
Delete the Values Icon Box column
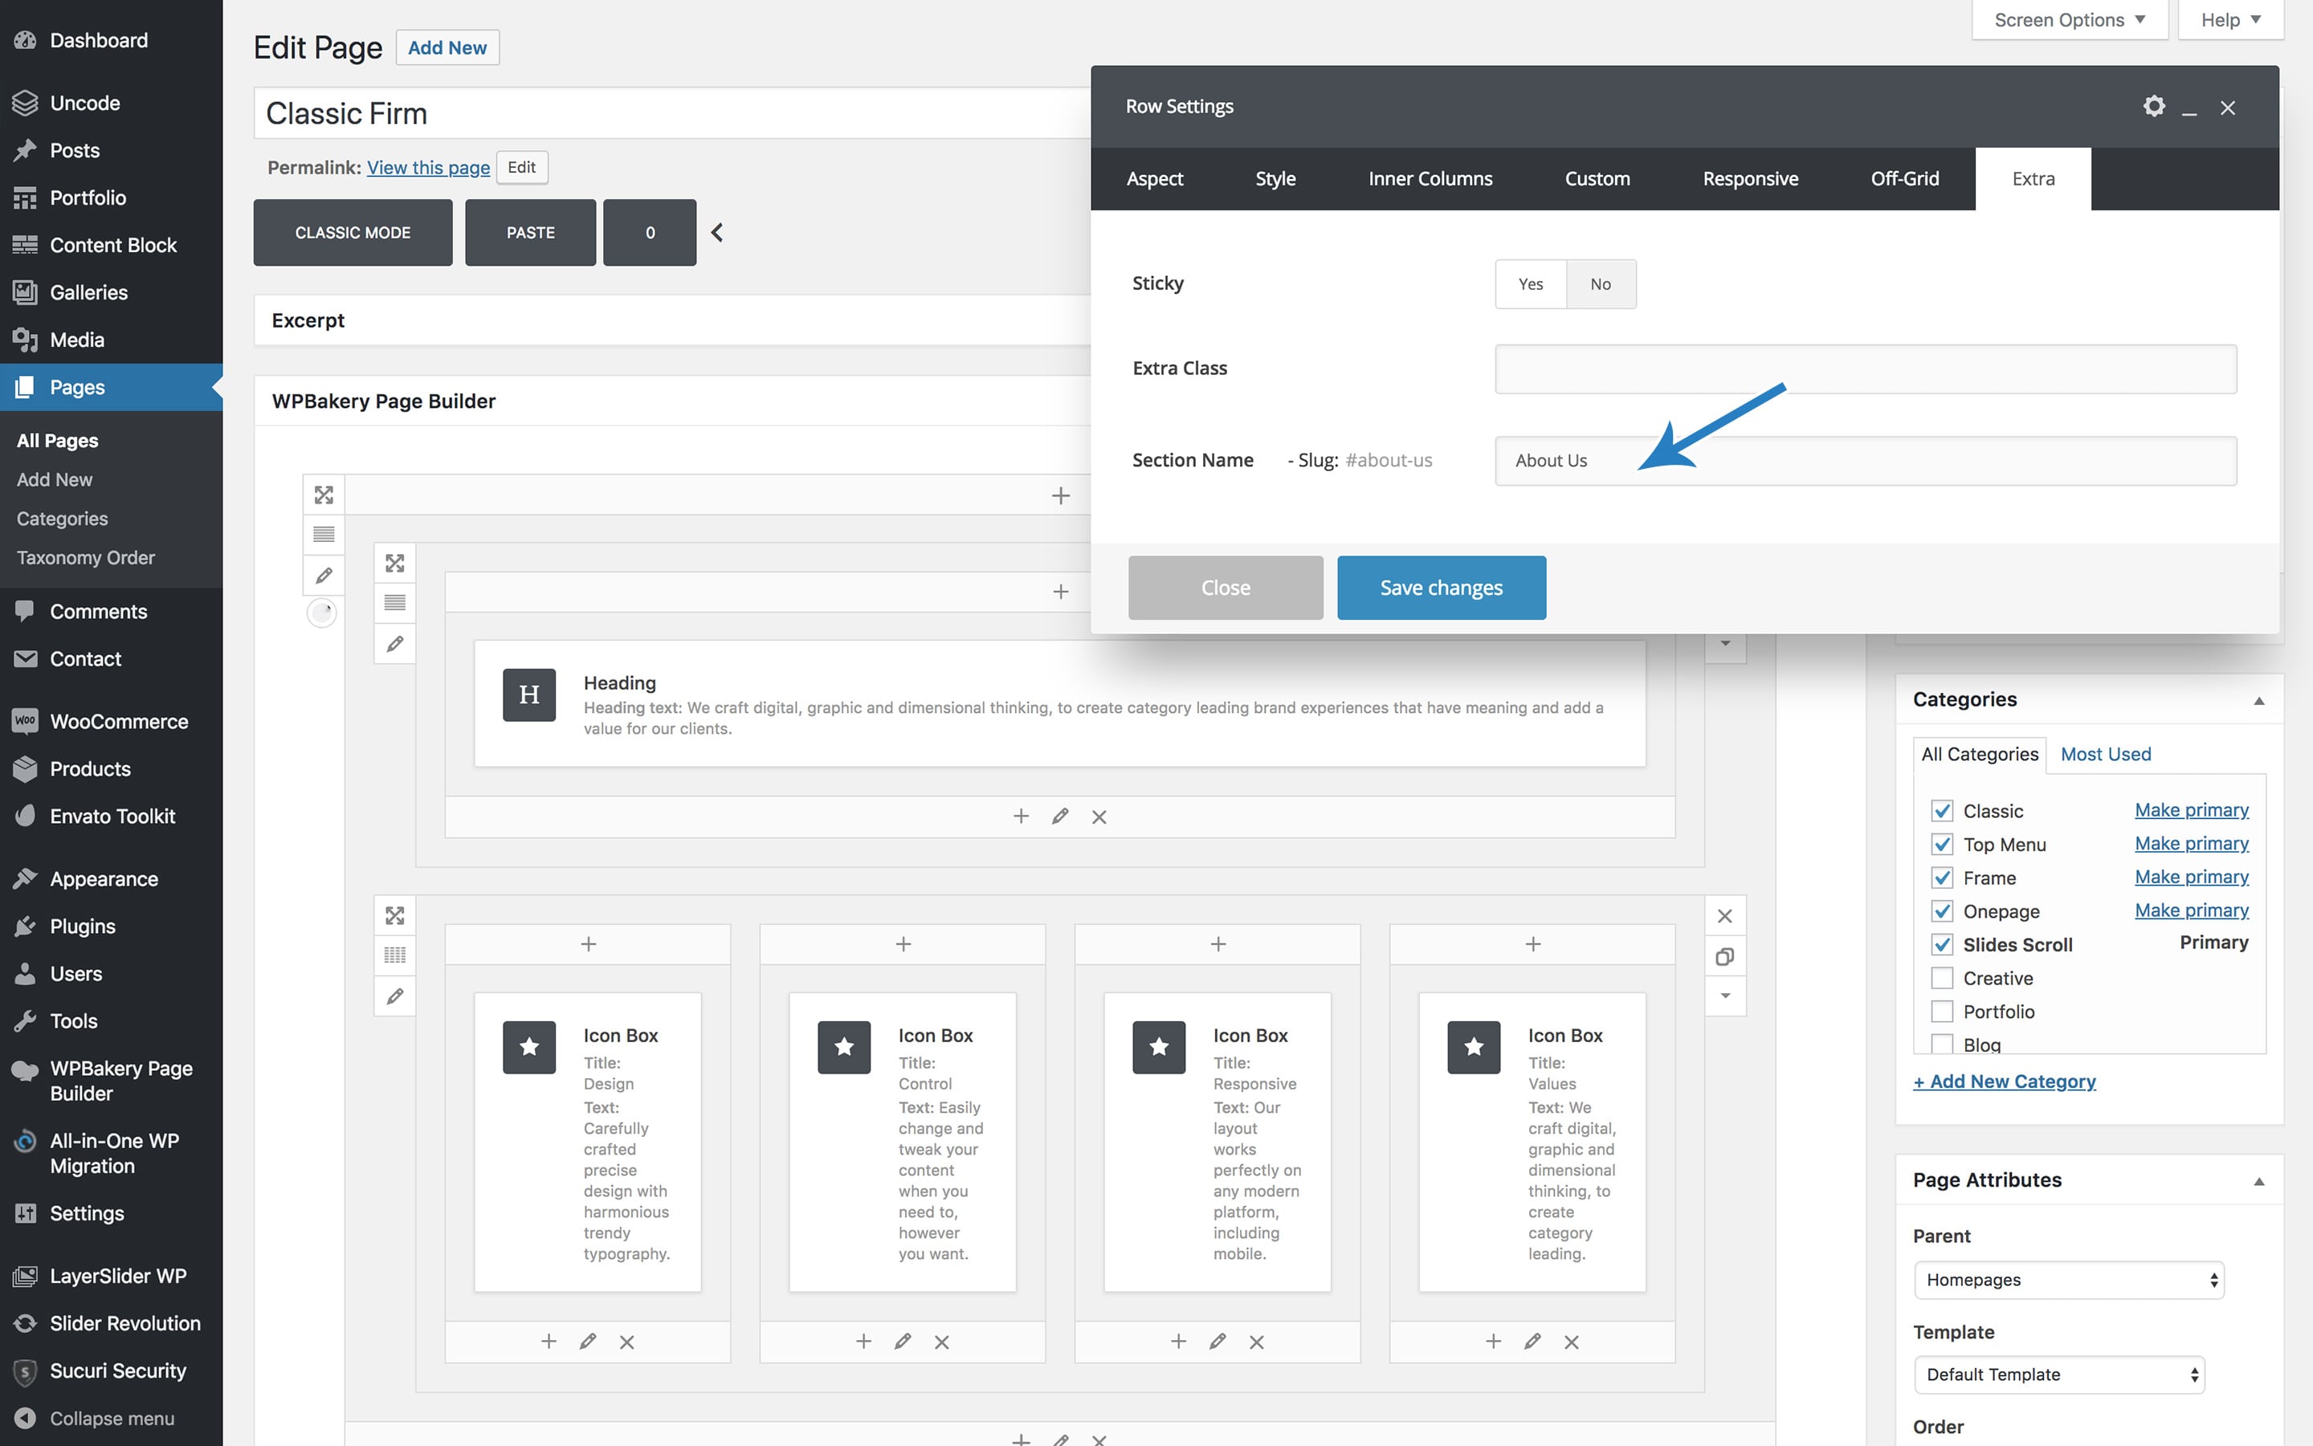[x=1571, y=1342]
